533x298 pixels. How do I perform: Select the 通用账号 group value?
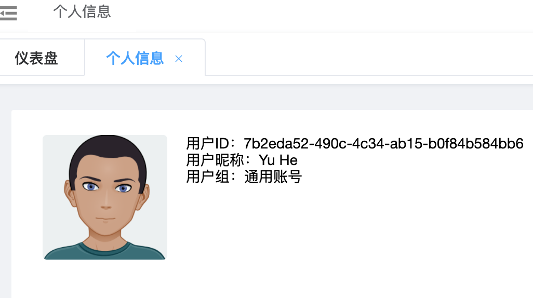tap(273, 177)
